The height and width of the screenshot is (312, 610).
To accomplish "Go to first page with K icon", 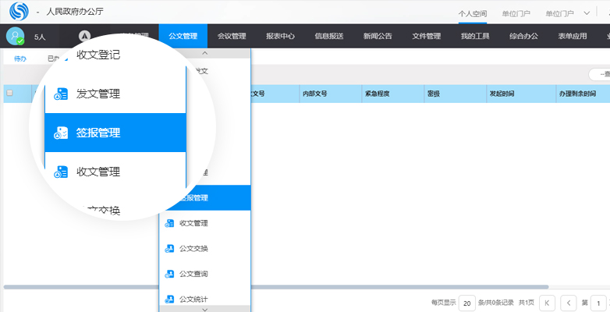I will pos(548,303).
